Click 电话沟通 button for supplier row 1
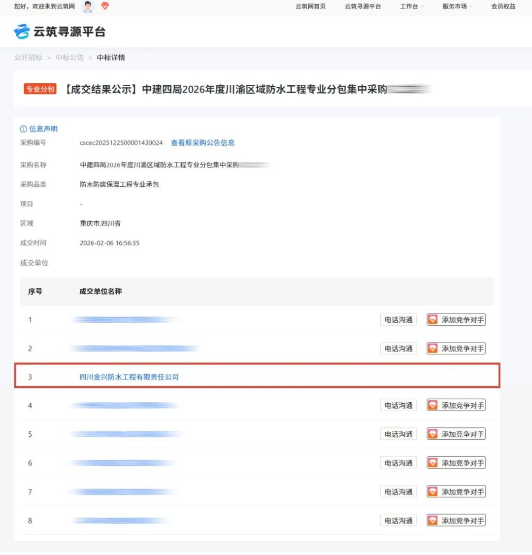The image size is (532, 555). pyautogui.click(x=398, y=319)
